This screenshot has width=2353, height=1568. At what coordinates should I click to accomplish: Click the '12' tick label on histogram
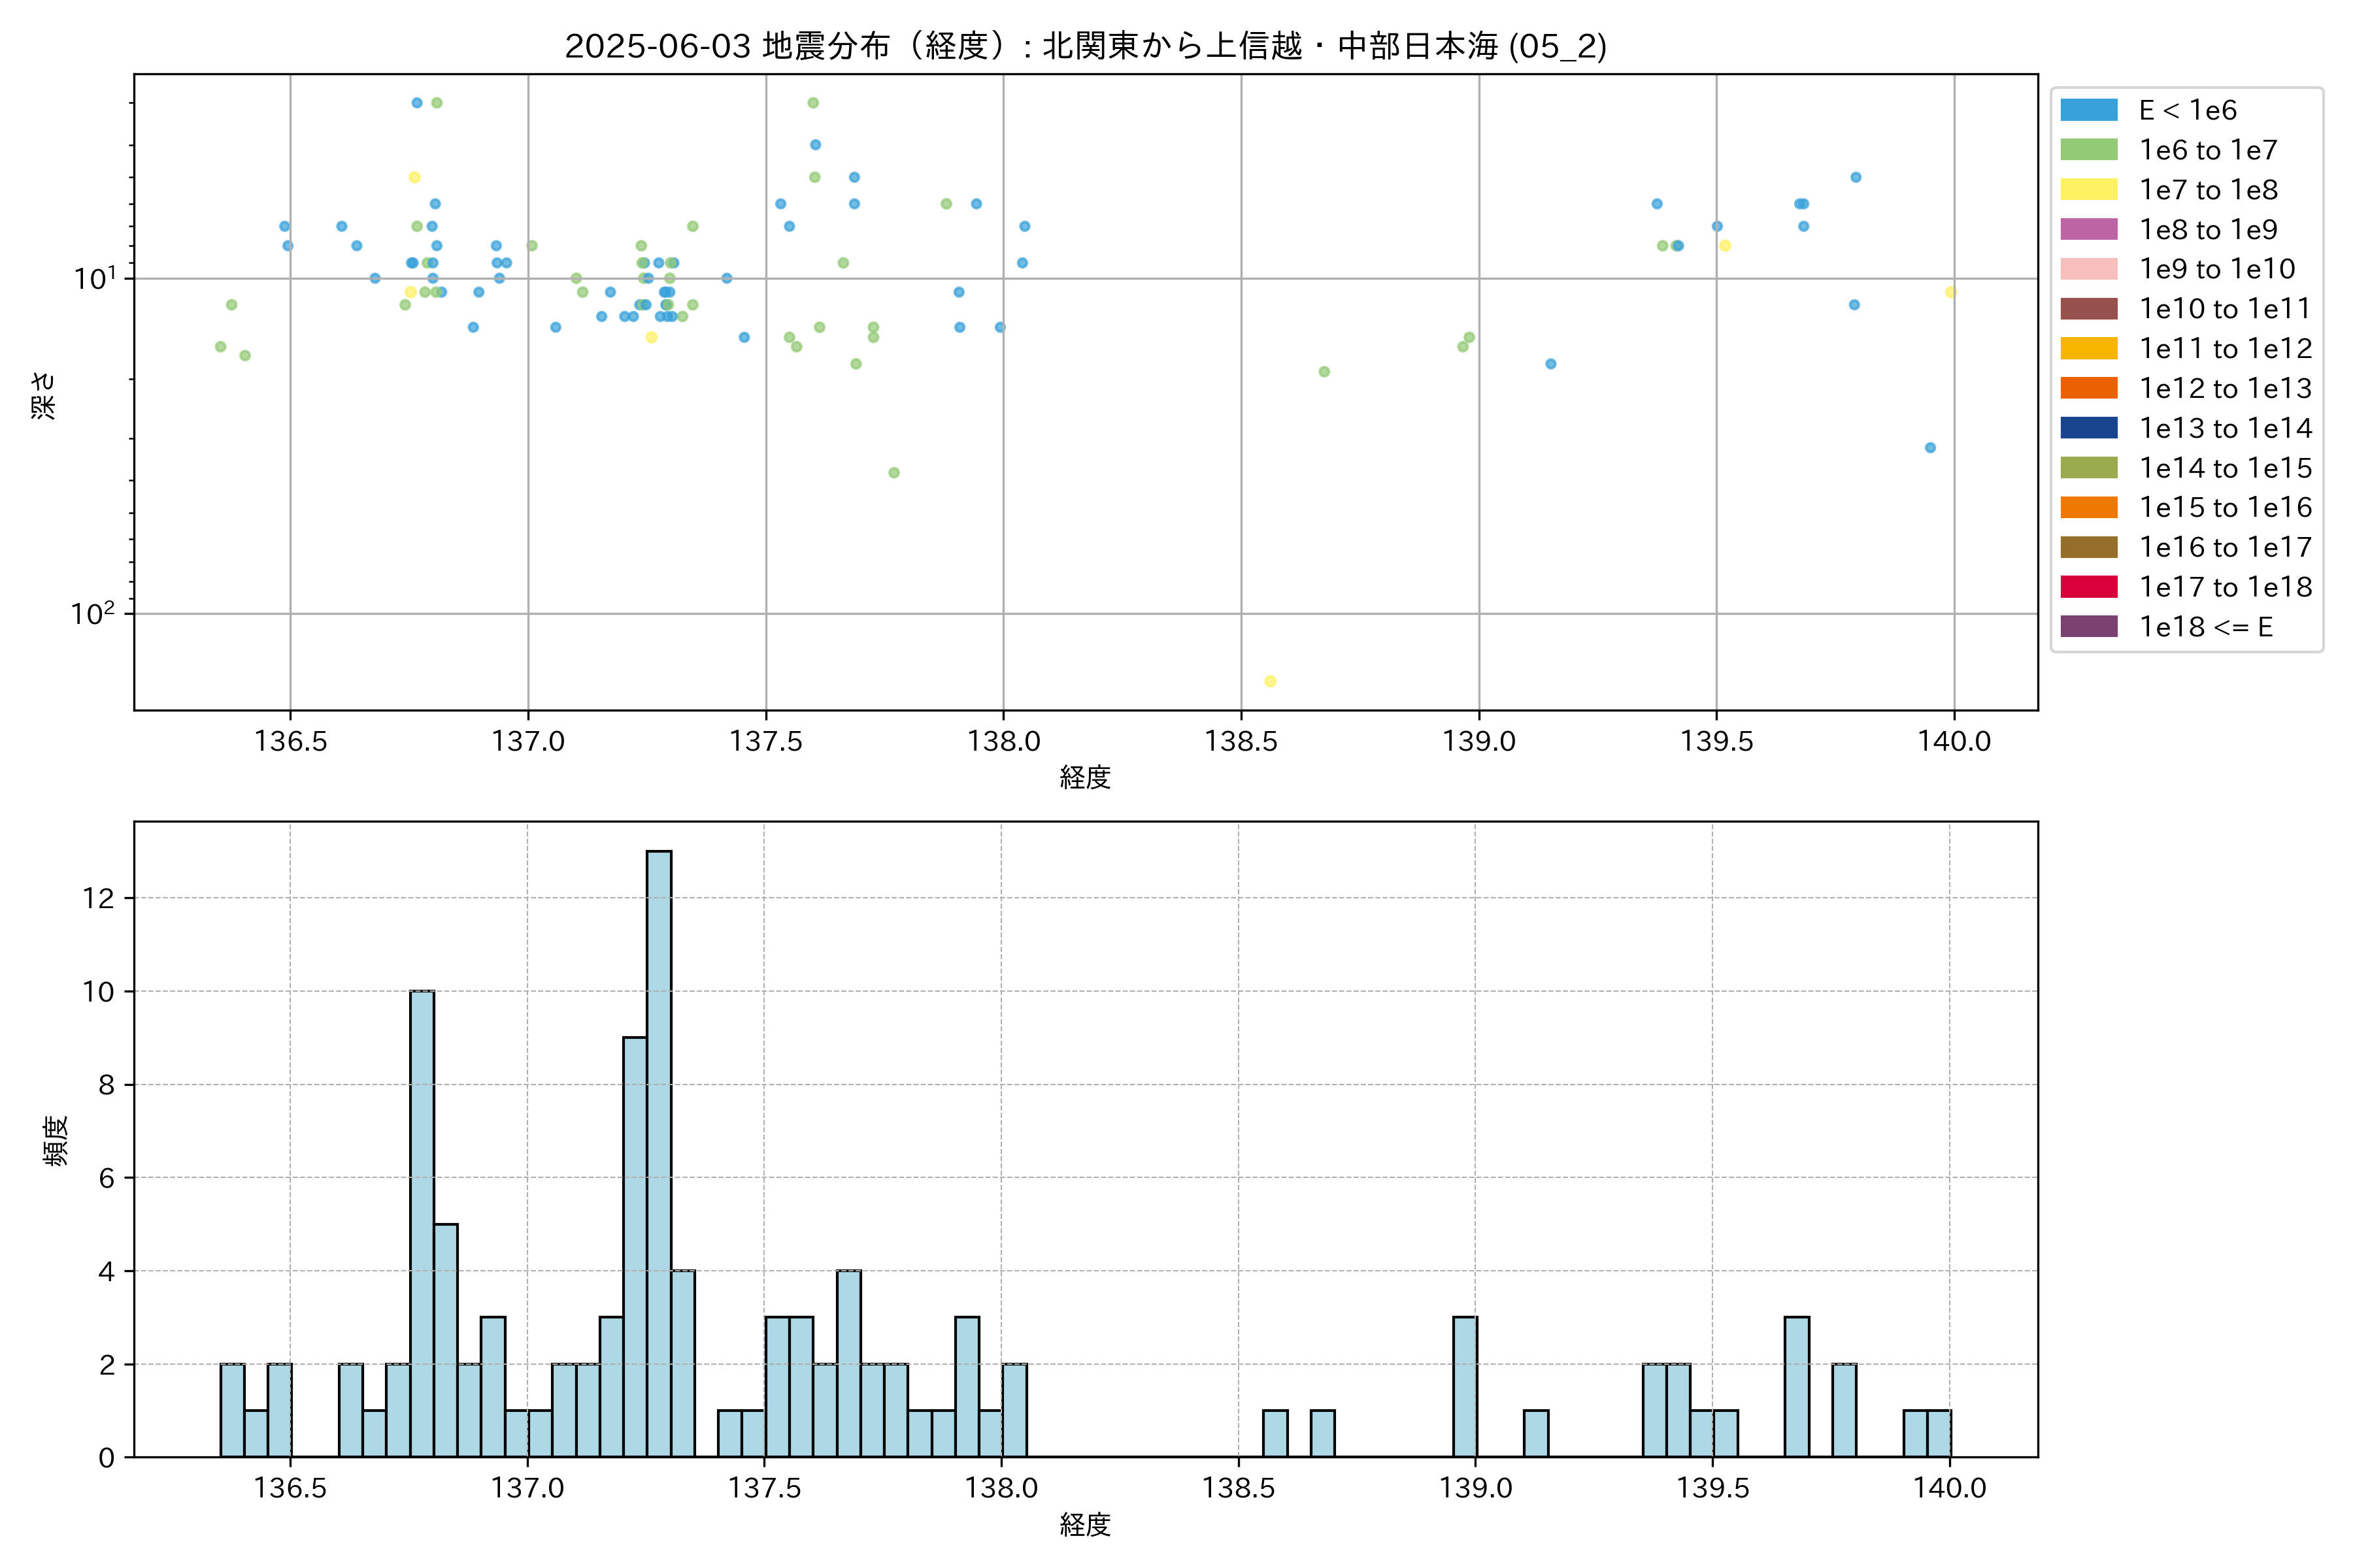(99, 898)
